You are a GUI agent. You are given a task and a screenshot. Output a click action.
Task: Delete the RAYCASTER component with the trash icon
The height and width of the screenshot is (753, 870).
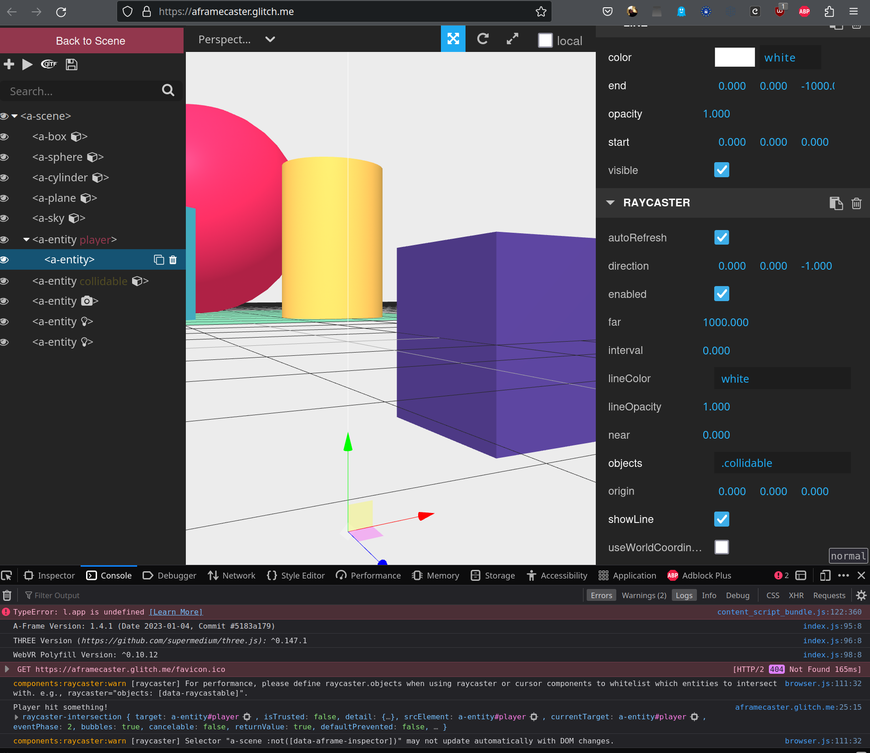tap(856, 204)
